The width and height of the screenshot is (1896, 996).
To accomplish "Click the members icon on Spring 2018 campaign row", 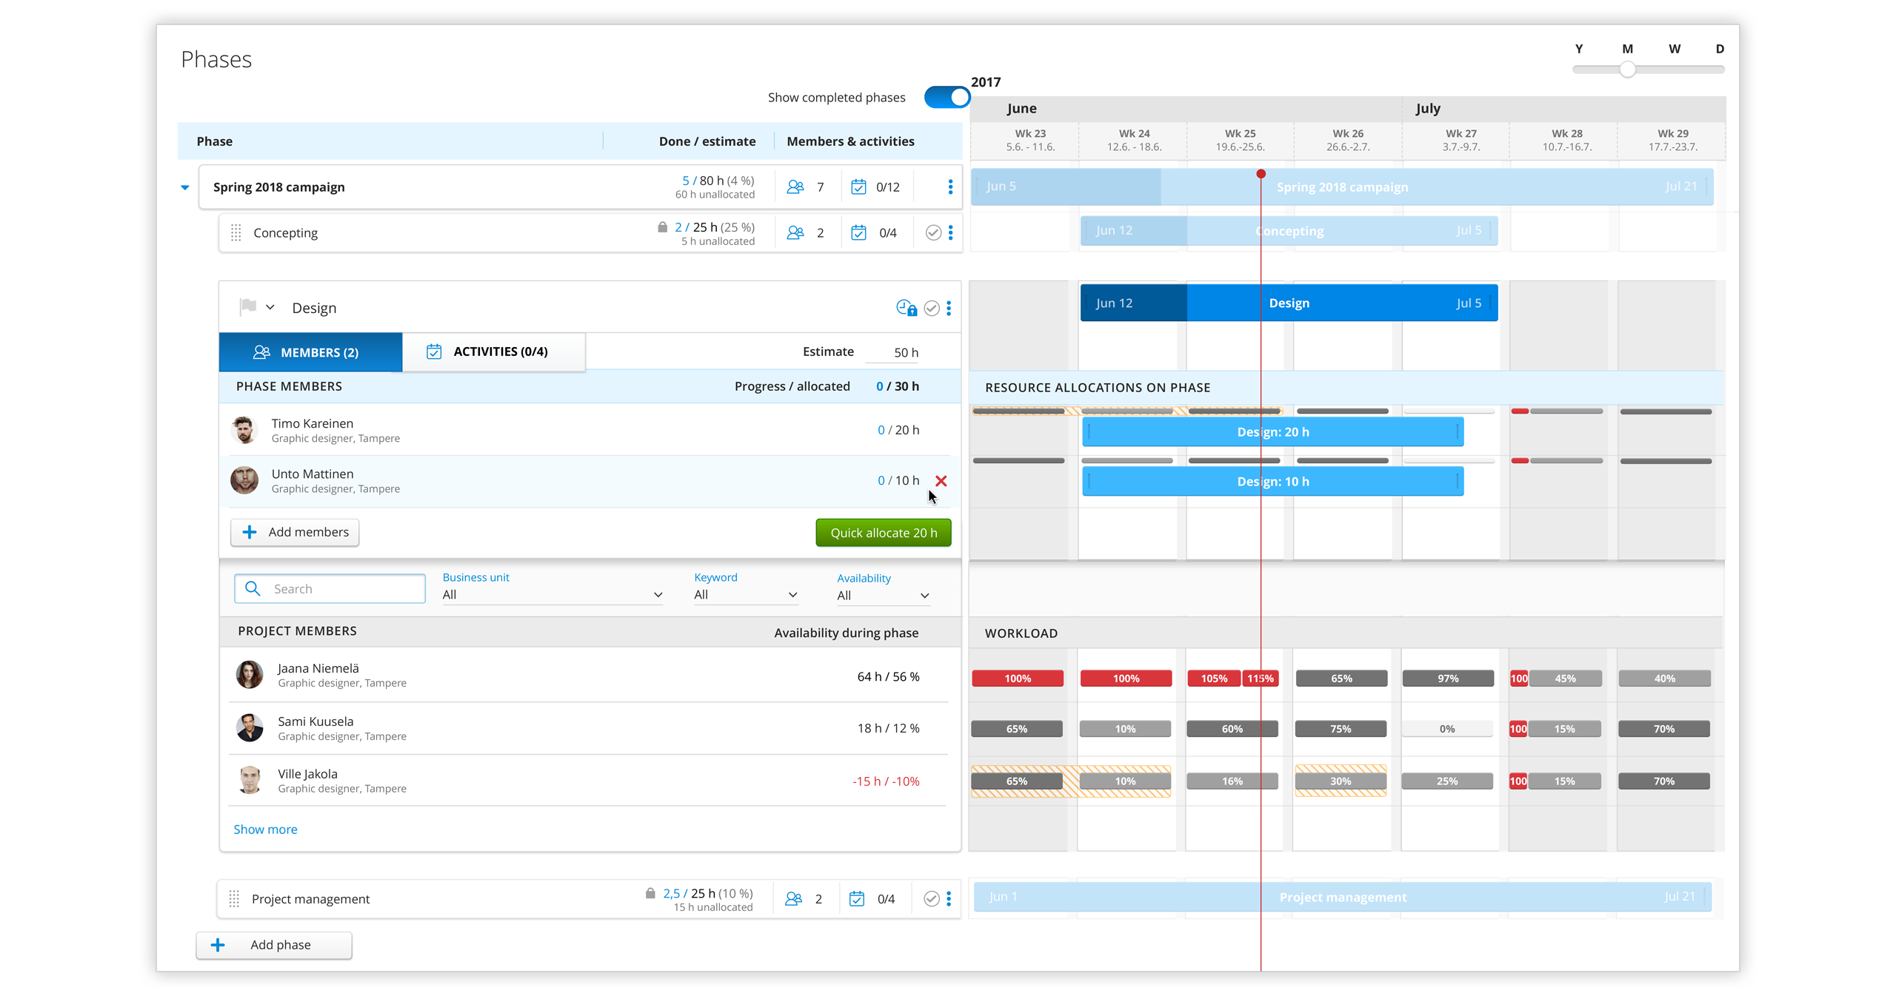I will click(796, 186).
